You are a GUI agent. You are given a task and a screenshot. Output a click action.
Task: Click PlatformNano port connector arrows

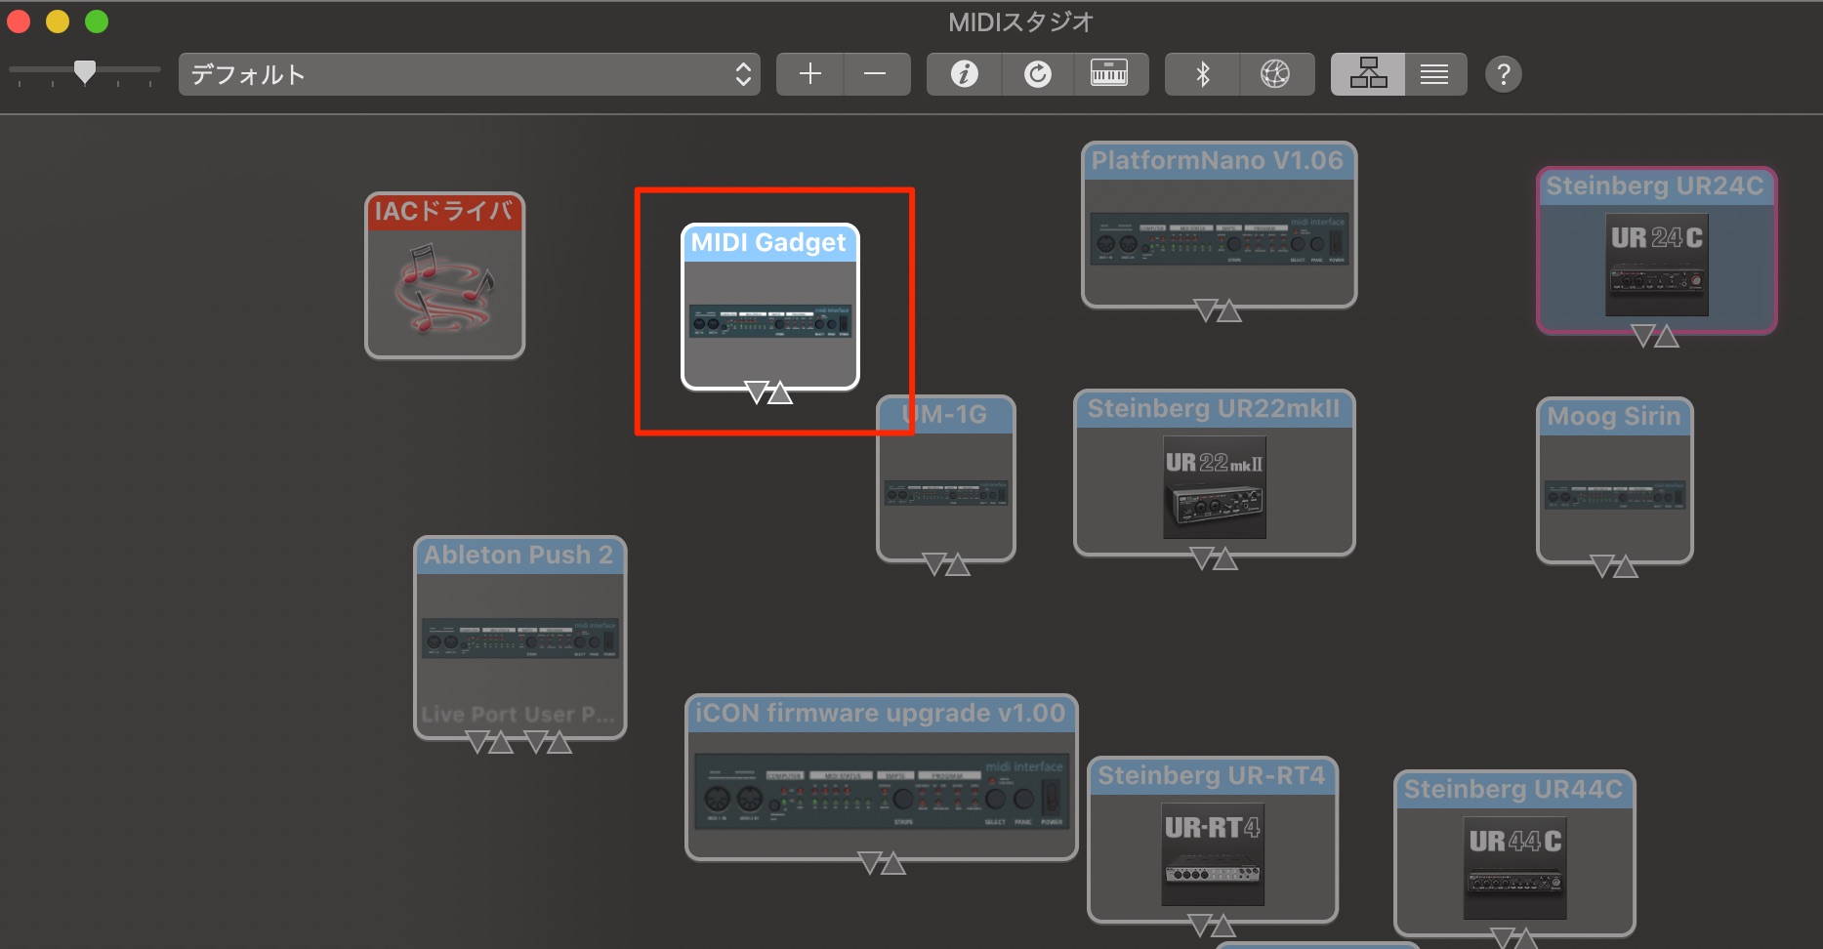(1218, 310)
